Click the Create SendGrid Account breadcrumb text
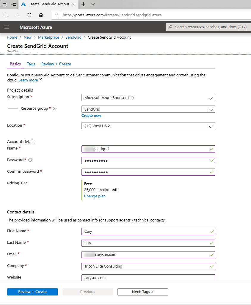 click(109, 37)
